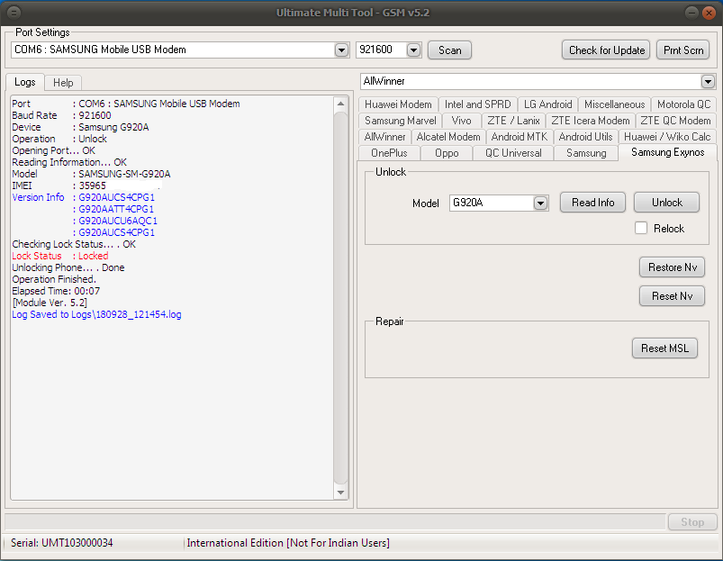Switch to the Help tab
The height and width of the screenshot is (561, 723).
click(63, 83)
